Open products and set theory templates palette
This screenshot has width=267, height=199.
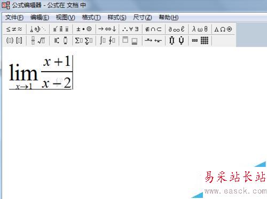click(177, 41)
